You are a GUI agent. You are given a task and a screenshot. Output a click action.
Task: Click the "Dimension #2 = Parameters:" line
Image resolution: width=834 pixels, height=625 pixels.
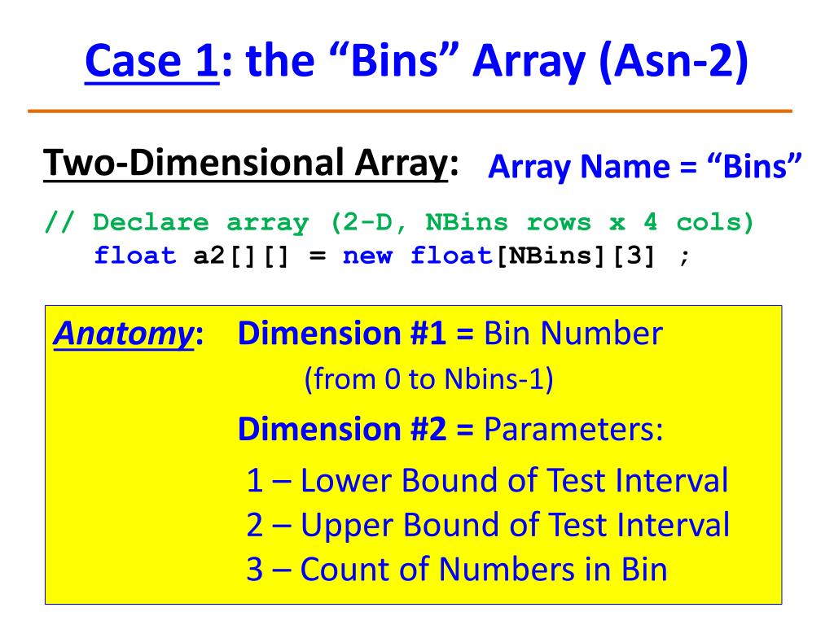tap(450, 429)
